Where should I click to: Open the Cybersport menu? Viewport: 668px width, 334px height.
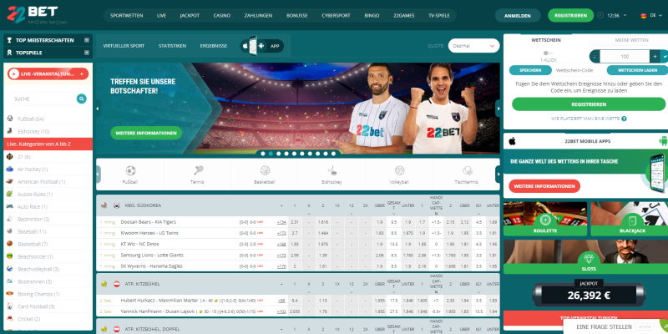[337, 16]
